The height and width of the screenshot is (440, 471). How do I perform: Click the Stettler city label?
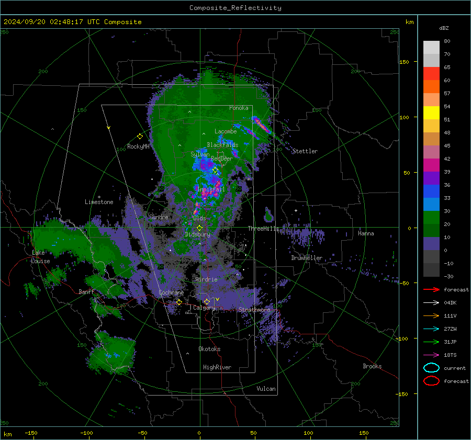pos(305,151)
